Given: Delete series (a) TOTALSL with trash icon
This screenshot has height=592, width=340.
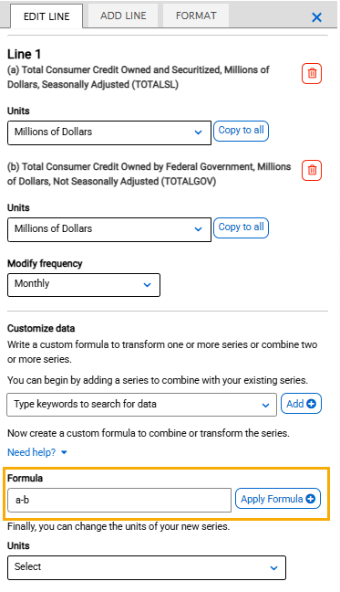Looking at the screenshot, I should tap(312, 73).
